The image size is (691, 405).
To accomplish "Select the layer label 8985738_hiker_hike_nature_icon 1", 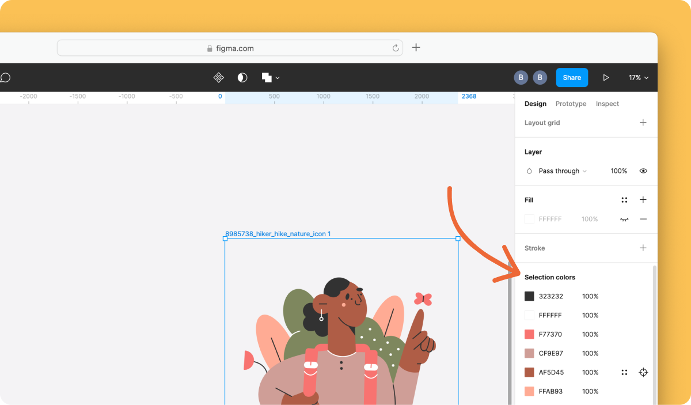I will tap(278, 234).
